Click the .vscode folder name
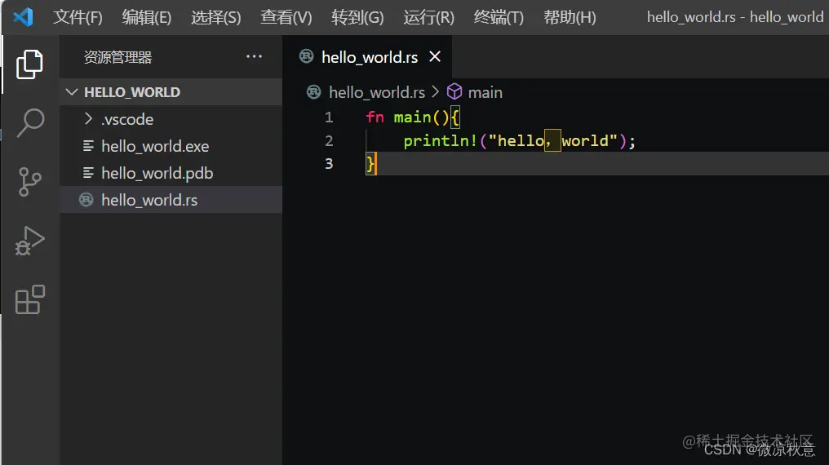 point(127,119)
